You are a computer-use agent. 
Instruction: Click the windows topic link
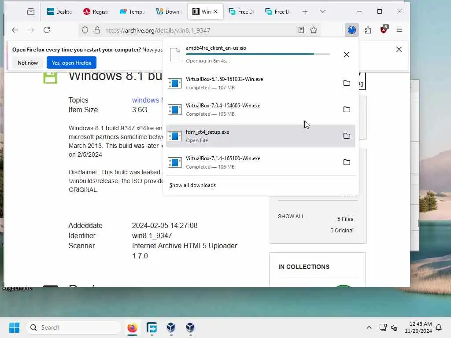pos(147,100)
